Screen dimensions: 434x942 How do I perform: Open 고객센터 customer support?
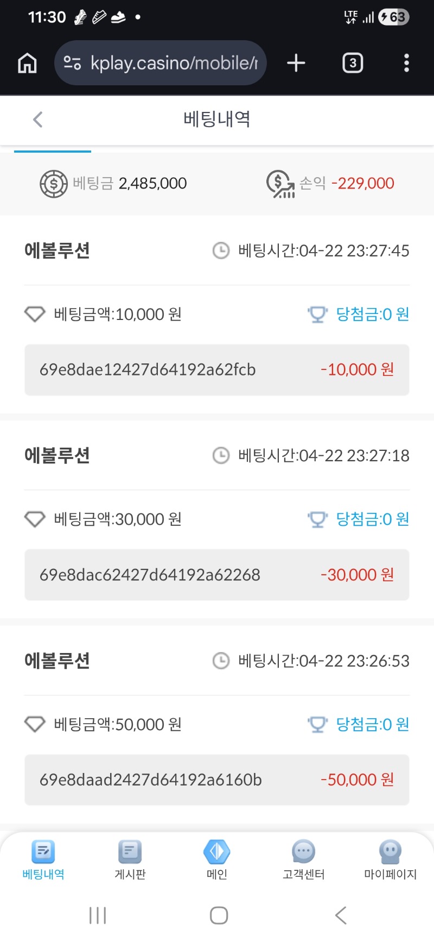tap(304, 859)
